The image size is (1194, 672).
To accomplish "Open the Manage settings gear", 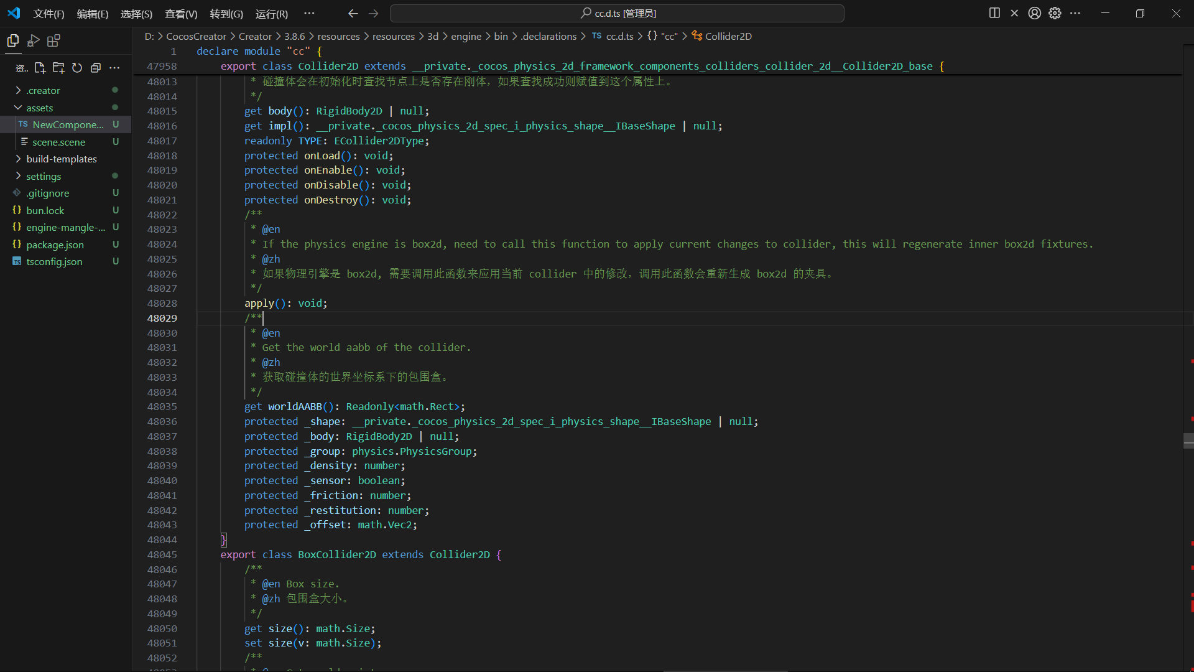I will tap(1055, 13).
